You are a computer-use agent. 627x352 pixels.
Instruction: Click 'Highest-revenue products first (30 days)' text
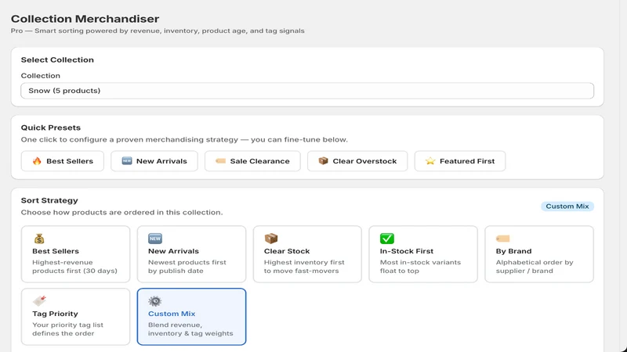click(74, 267)
